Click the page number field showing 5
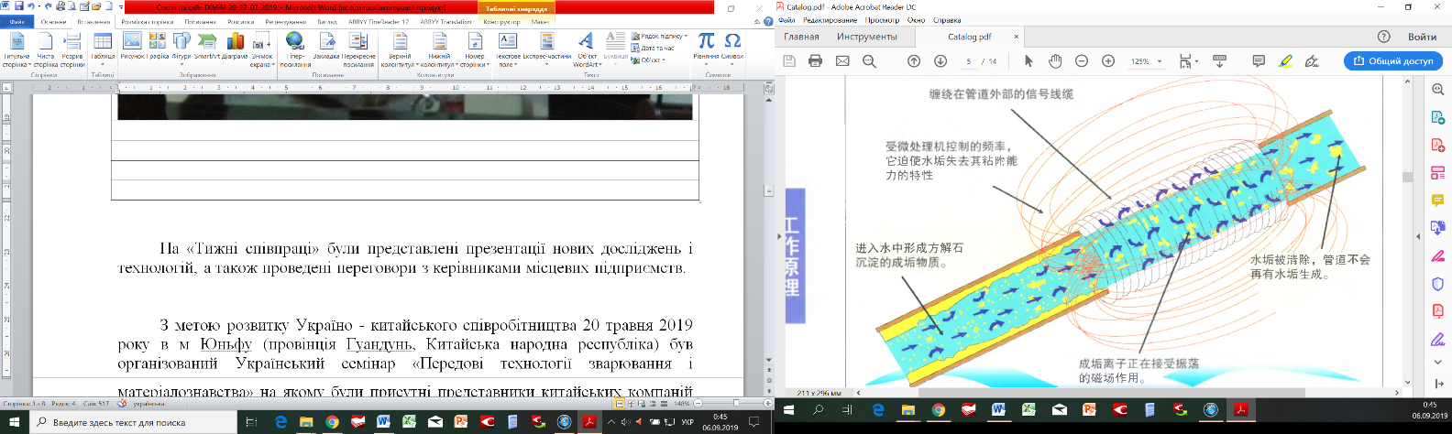The height and width of the screenshot is (434, 1452). pos(968,61)
